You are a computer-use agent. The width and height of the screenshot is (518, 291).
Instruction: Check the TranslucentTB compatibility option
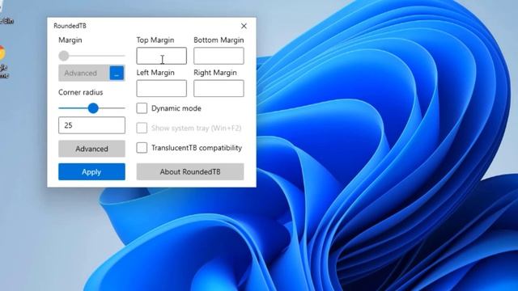tap(142, 147)
